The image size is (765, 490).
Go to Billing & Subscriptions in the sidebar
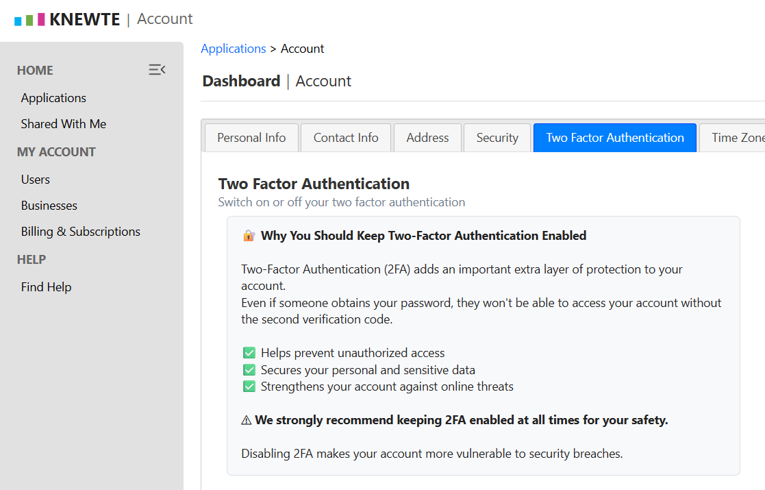coord(80,231)
